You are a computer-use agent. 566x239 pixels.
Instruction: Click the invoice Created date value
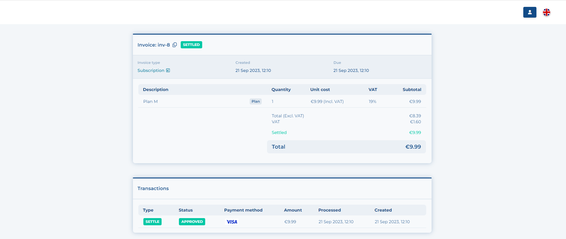[253, 70]
